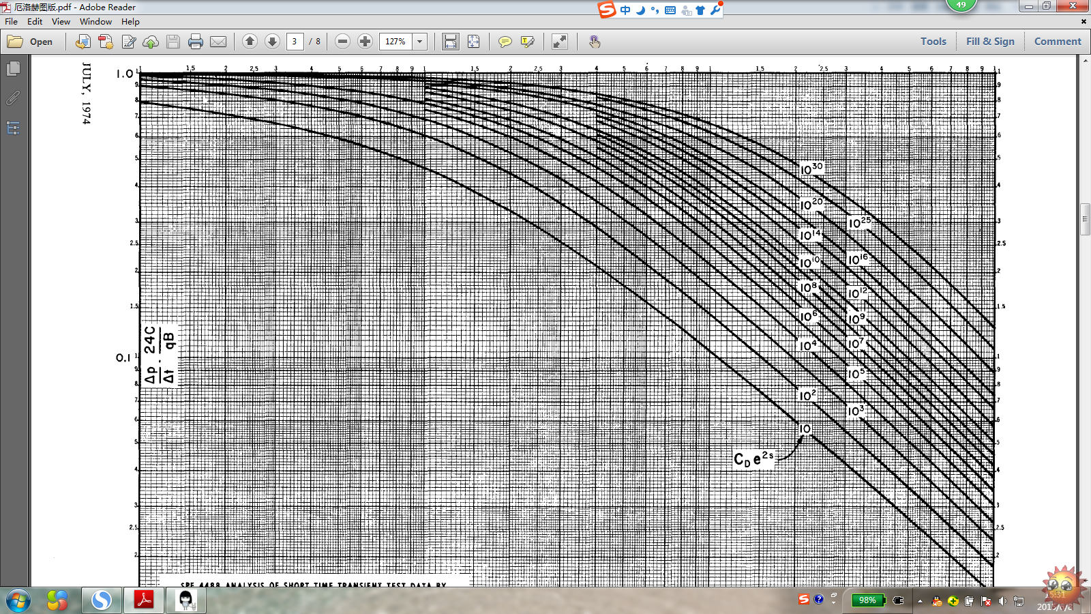Click the Create PDF online icon
This screenshot has width=1091, height=614.
point(106,42)
